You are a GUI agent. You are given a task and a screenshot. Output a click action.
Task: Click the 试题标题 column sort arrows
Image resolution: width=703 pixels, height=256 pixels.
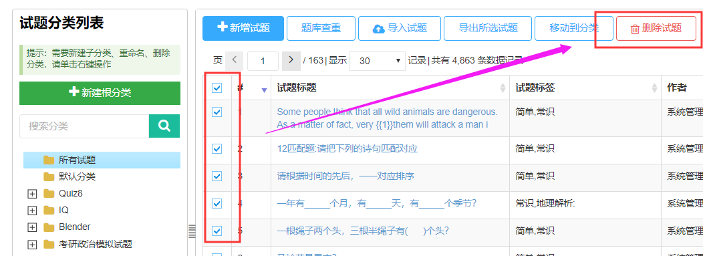pyautogui.click(x=503, y=88)
